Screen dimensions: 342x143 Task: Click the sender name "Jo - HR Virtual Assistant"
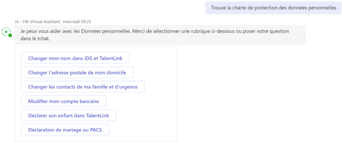click(37, 21)
